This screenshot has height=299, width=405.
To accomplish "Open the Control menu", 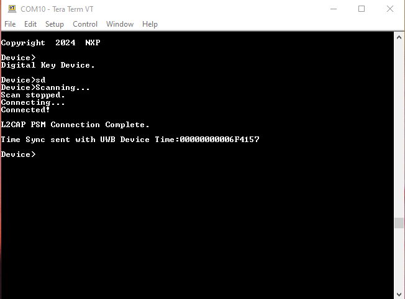I will (x=85, y=24).
